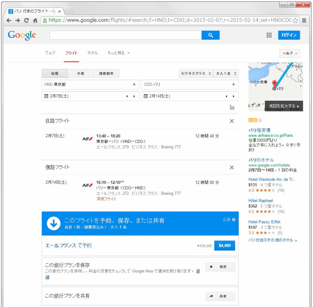Image resolution: width=313 pixels, height=307 pixels.
Task: Open Chrome hamburger menu
Action: pyautogui.click(x=304, y=20)
